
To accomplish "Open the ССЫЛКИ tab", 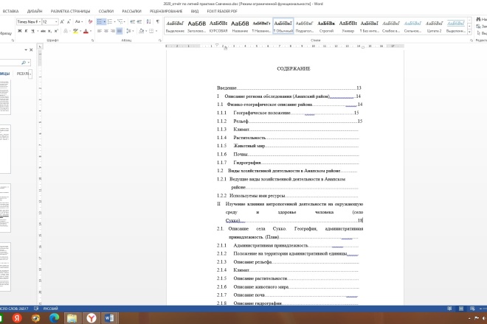I will 106,11.
